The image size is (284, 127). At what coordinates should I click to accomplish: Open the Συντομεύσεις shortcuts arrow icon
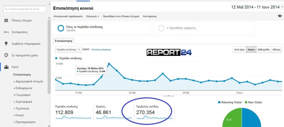coord(6,32)
